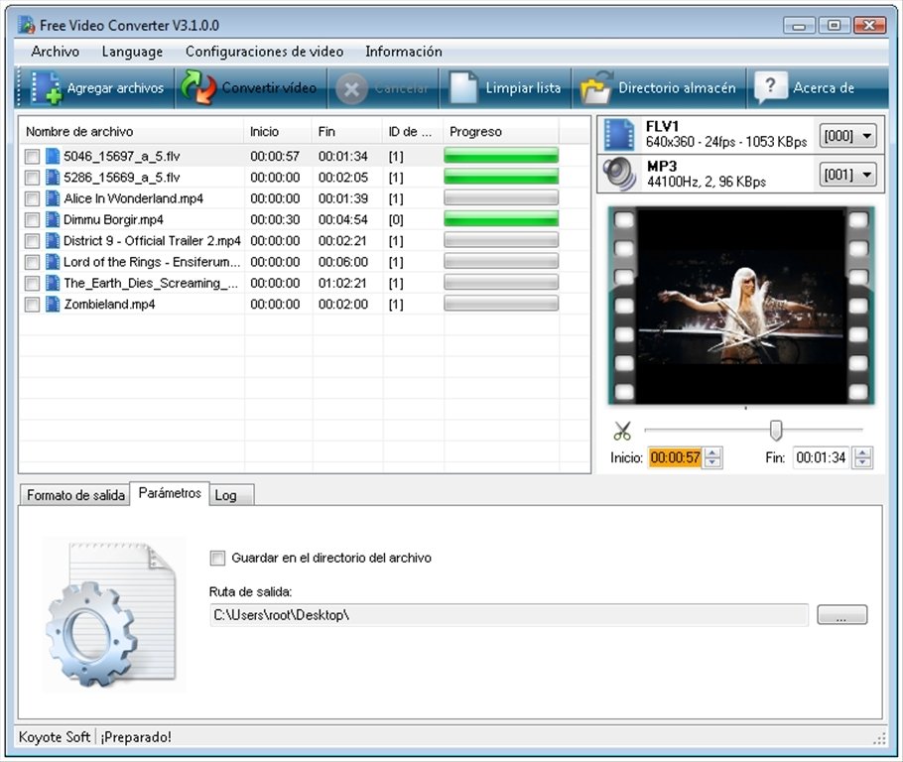Click the Progreso column header
This screenshot has height=762, width=903.
pyautogui.click(x=501, y=132)
